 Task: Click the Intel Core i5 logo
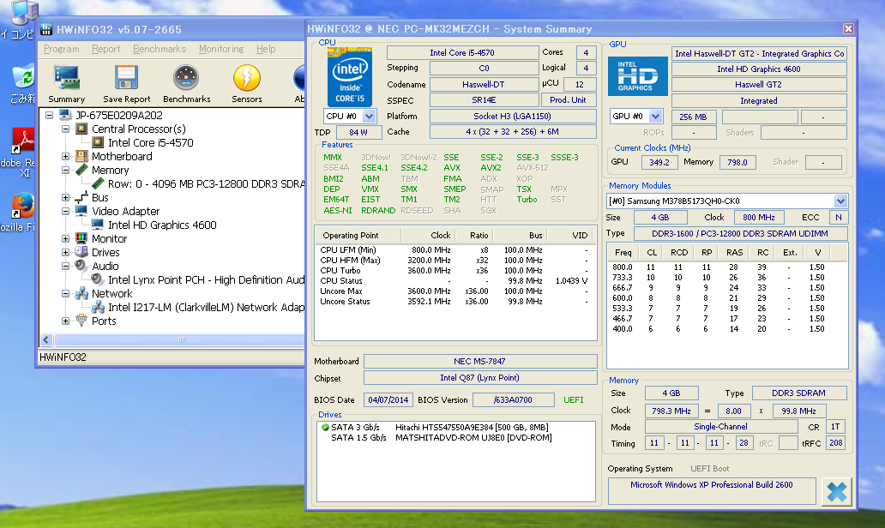click(x=350, y=76)
